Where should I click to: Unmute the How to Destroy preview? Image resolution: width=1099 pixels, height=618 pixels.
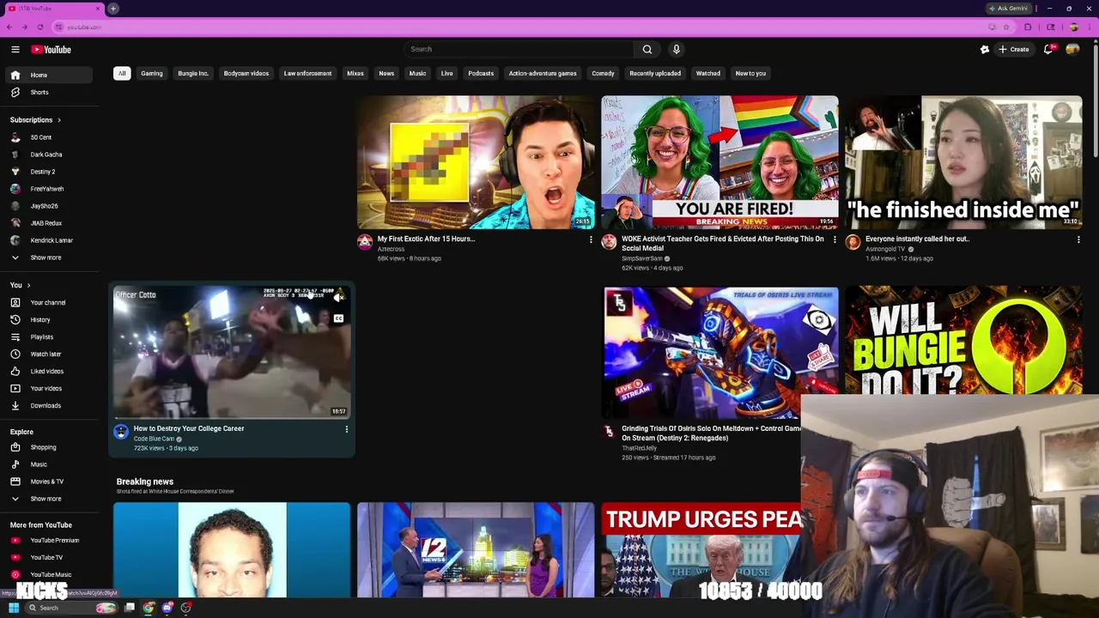338,298
